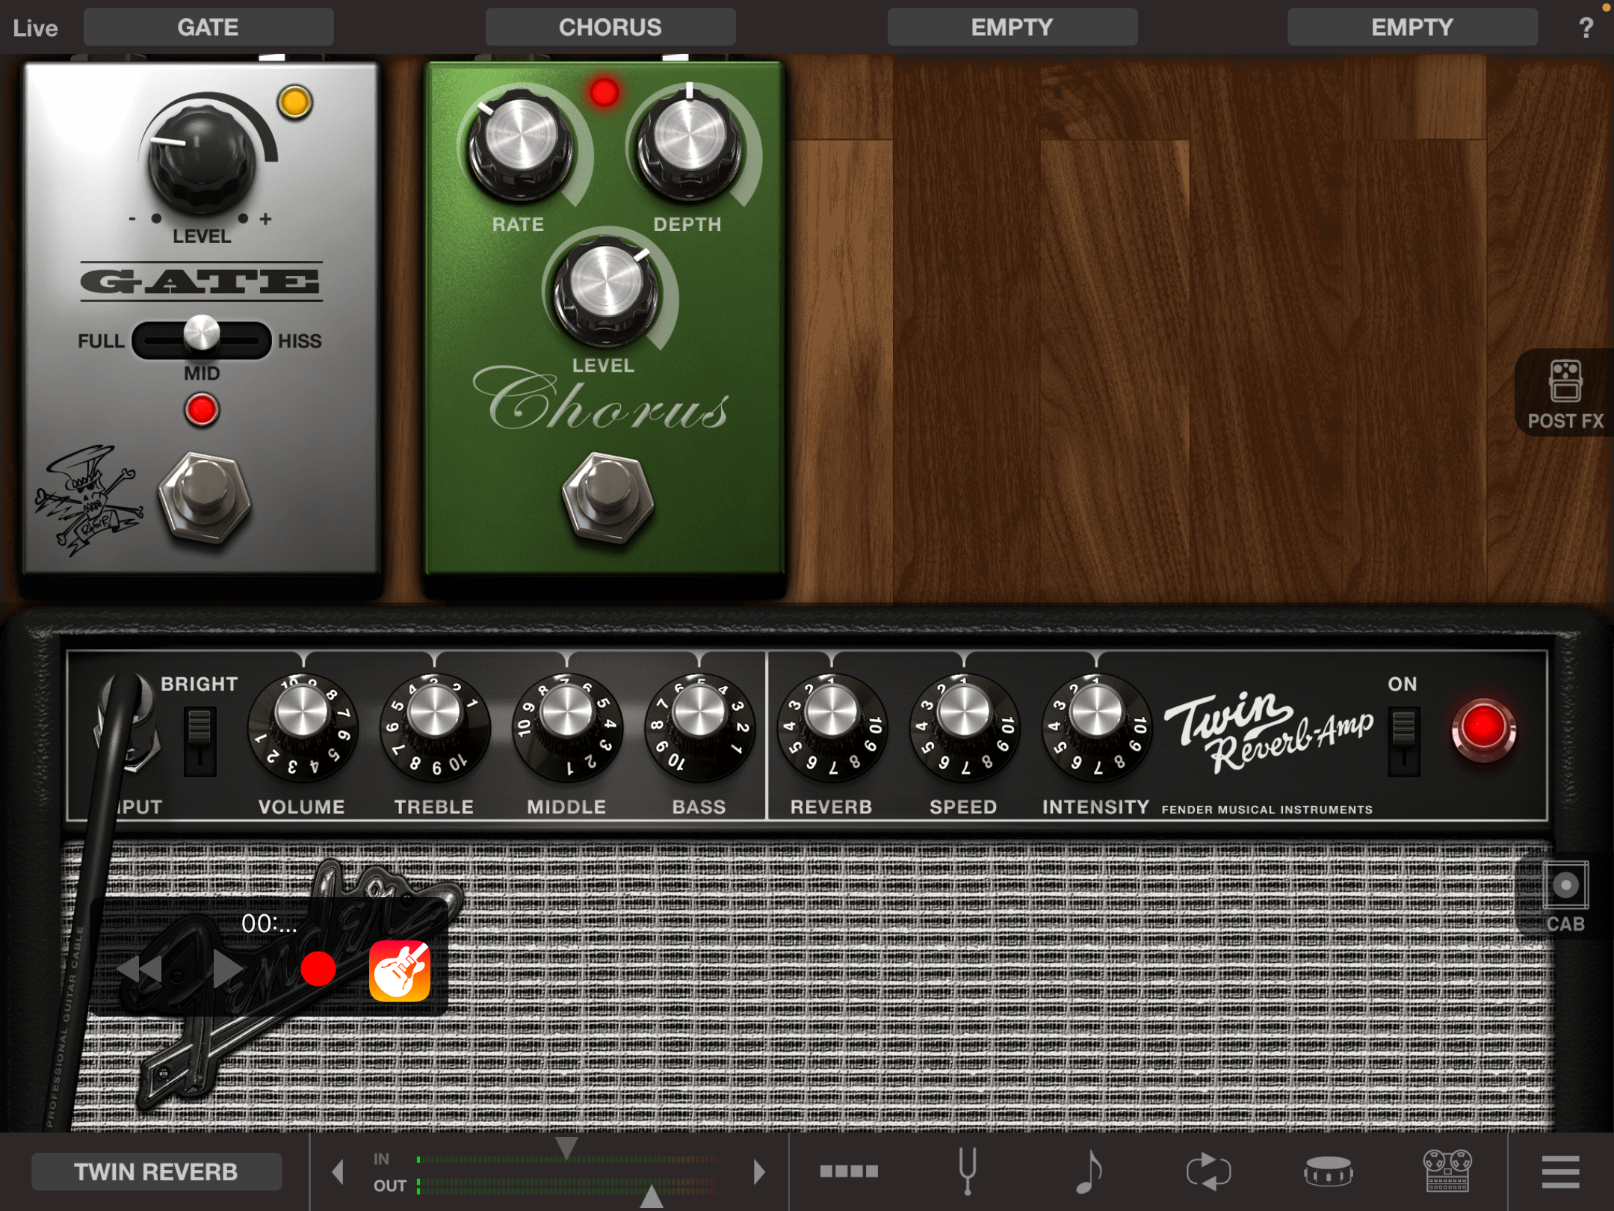Rewind the recording in transport overlay
Image resolution: width=1614 pixels, height=1211 pixels.
pos(140,970)
